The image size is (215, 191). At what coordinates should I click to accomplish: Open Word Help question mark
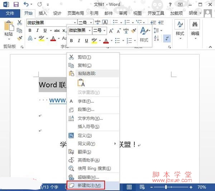[x=170, y=5]
